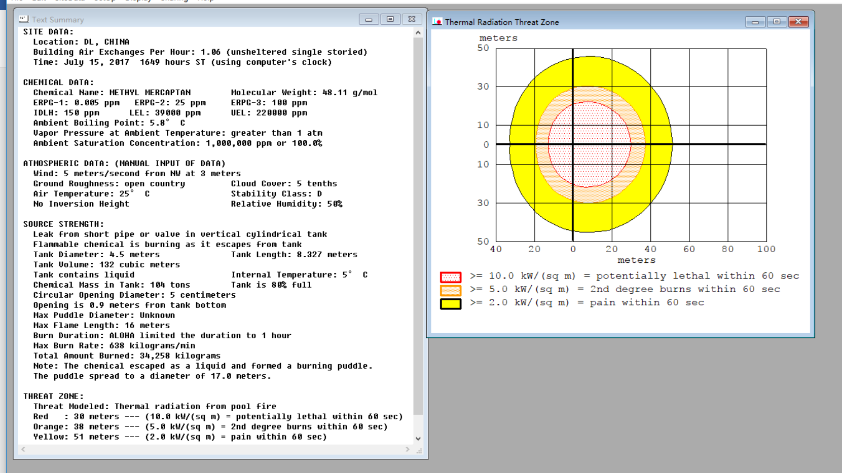Screen dimensions: 842x473
Task: Click the 'potentially lethal within 60 sec' legend text
Action: pos(698,276)
